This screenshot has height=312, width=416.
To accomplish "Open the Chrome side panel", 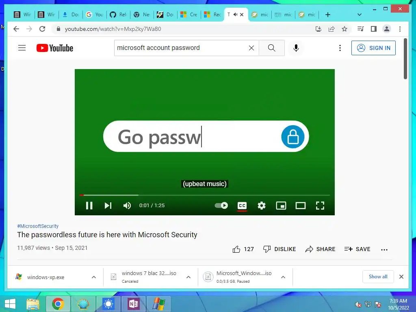I will (x=374, y=29).
